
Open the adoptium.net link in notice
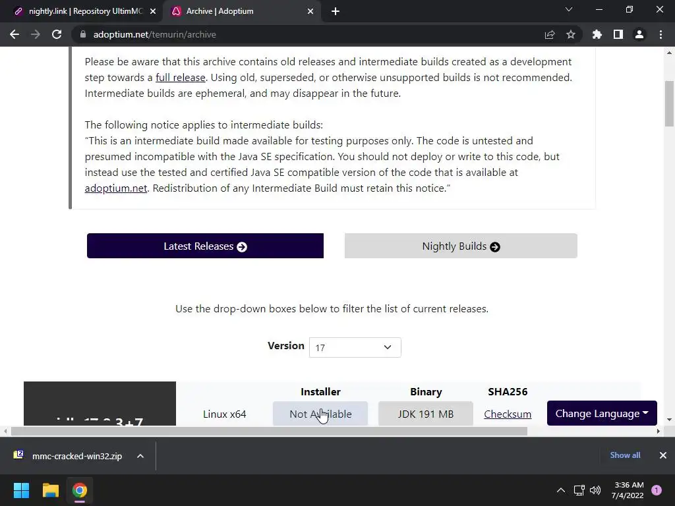pyautogui.click(x=116, y=188)
